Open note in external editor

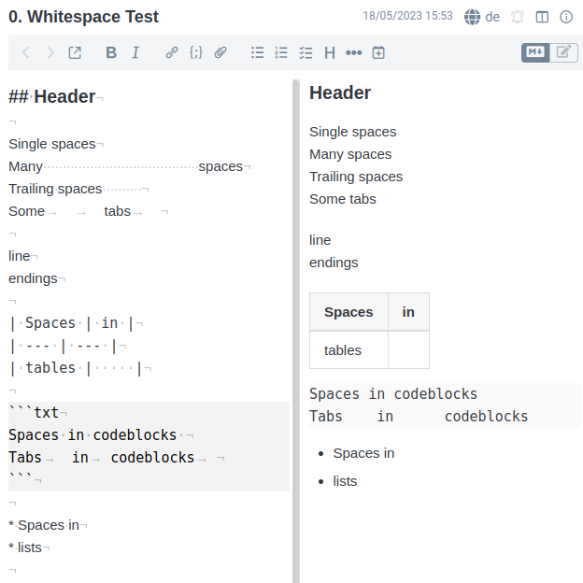(x=75, y=52)
